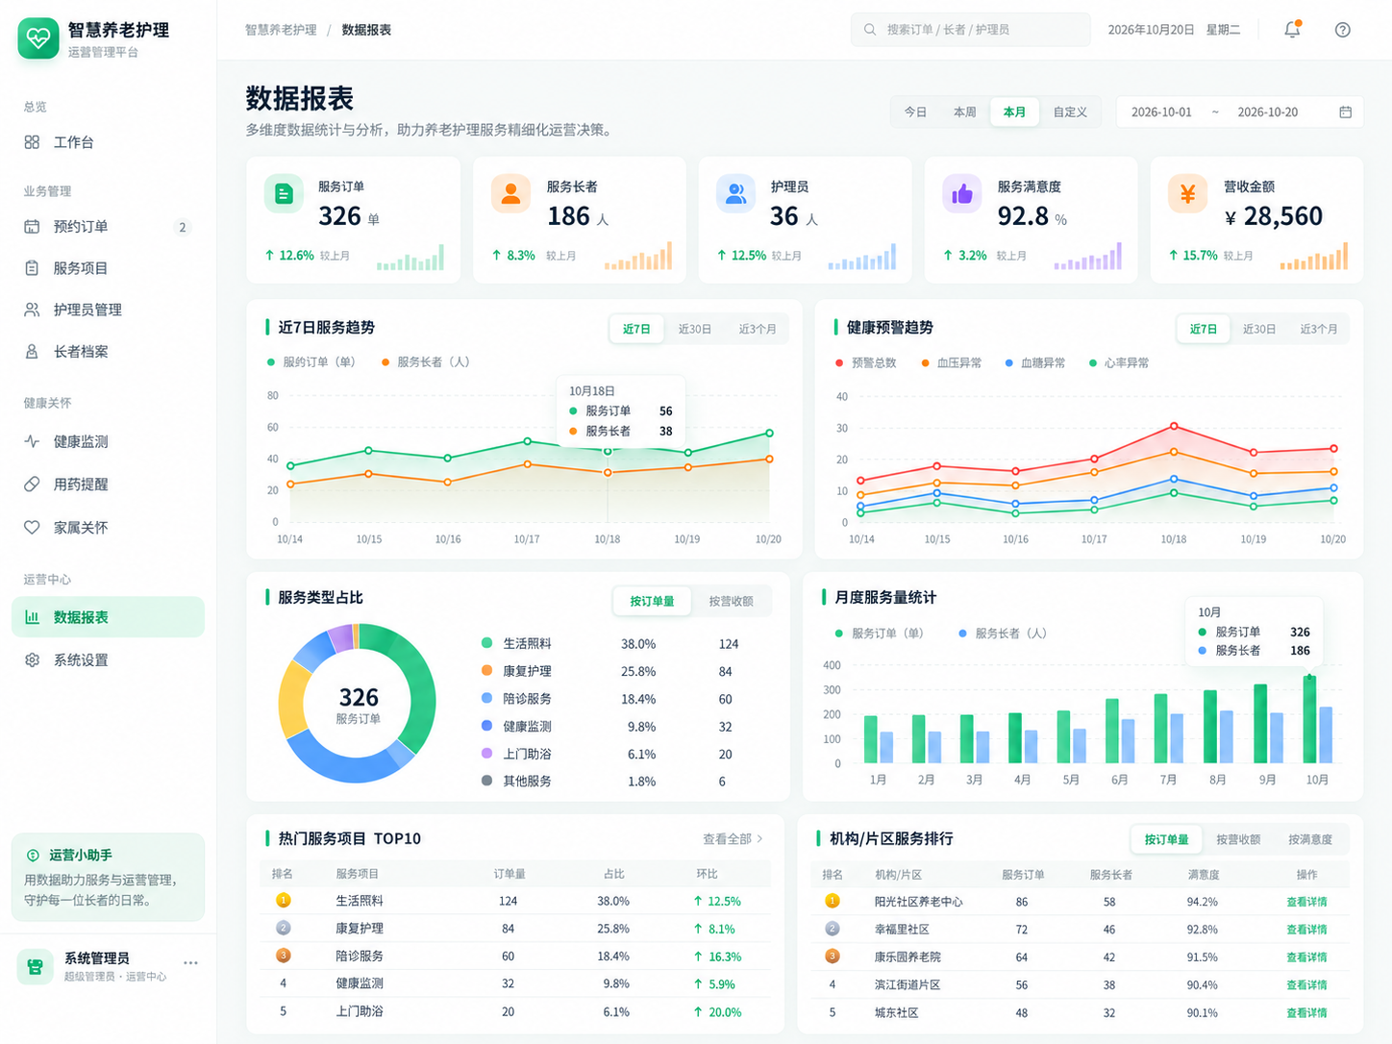Viewport: 1392px width, 1044px height.
Task: Switch 服务类型占比 to 按营收额
Action: (731, 601)
